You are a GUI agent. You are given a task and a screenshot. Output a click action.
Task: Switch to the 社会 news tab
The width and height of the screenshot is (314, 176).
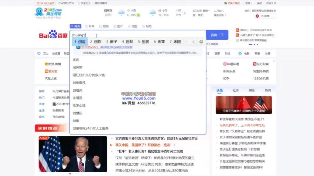click(236, 91)
